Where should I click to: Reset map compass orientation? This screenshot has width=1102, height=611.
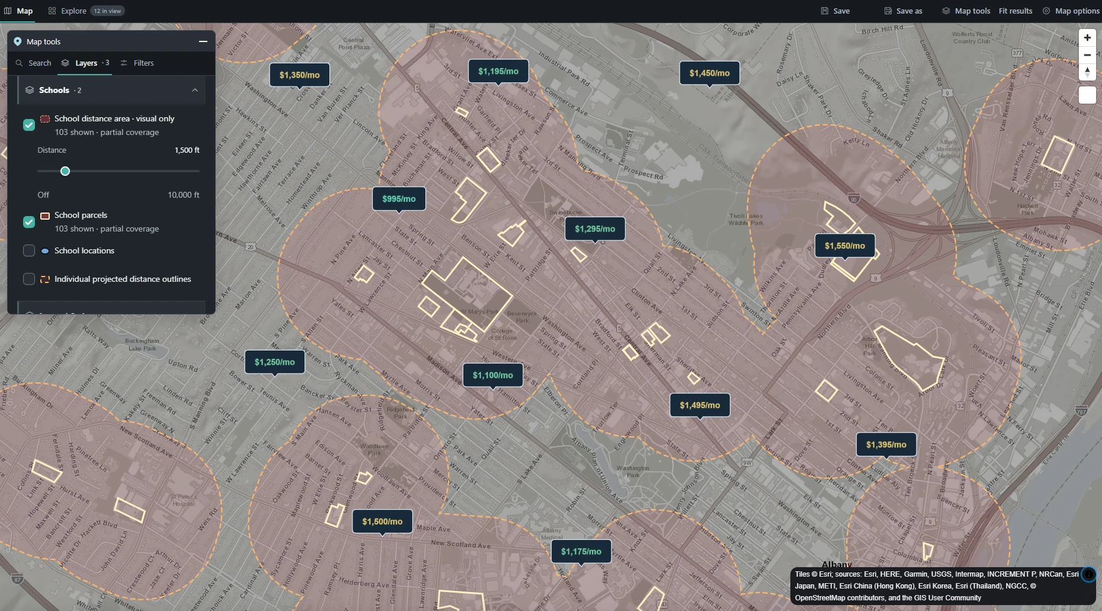1087,72
